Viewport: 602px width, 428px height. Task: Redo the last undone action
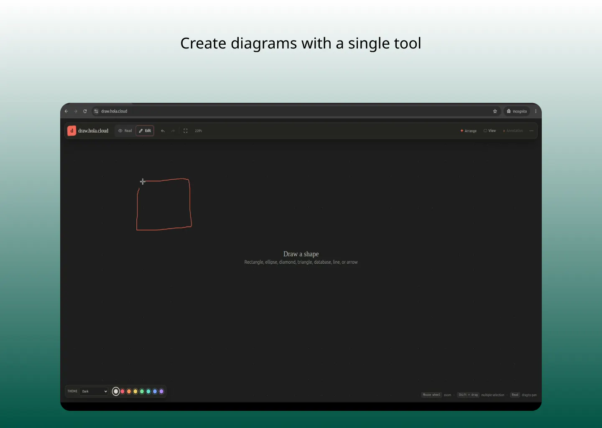tap(173, 131)
